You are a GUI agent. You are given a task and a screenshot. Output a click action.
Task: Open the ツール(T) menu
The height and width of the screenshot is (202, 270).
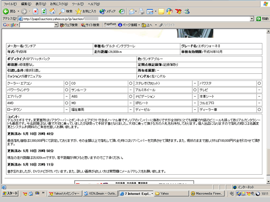click(78, 4)
